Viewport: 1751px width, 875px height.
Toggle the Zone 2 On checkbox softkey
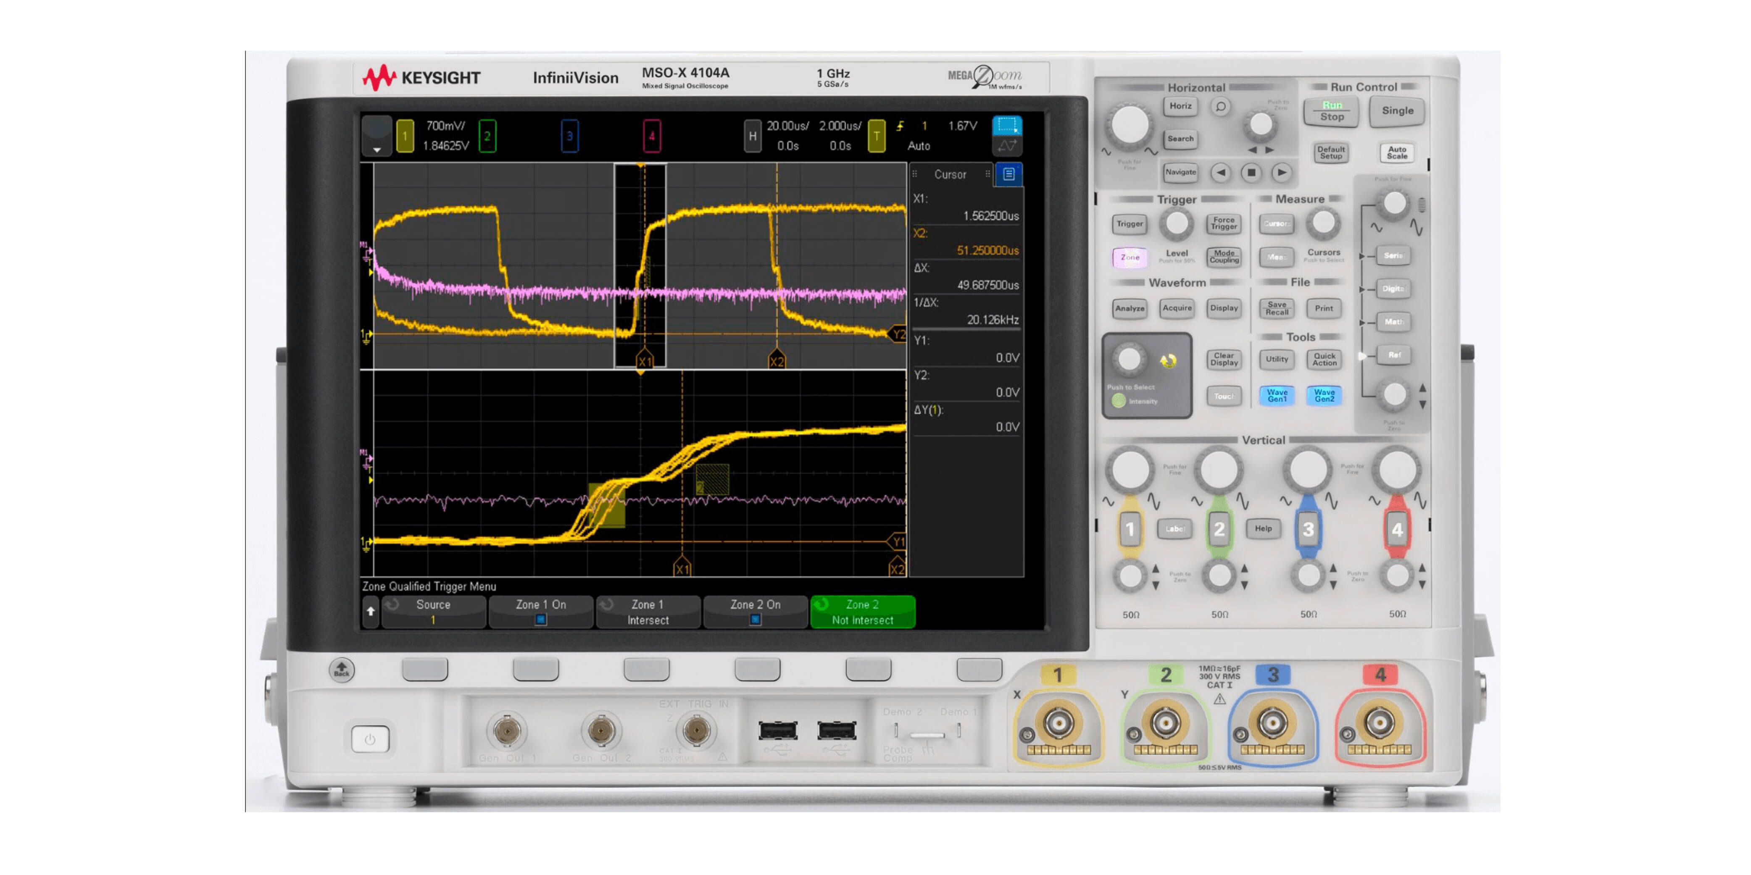(755, 612)
